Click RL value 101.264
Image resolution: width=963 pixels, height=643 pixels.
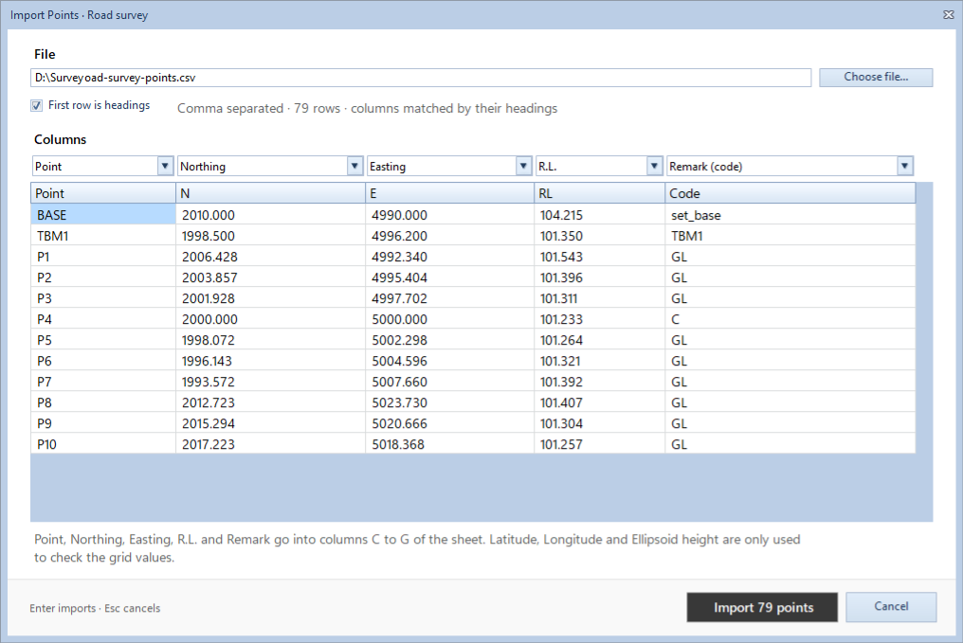599,340
